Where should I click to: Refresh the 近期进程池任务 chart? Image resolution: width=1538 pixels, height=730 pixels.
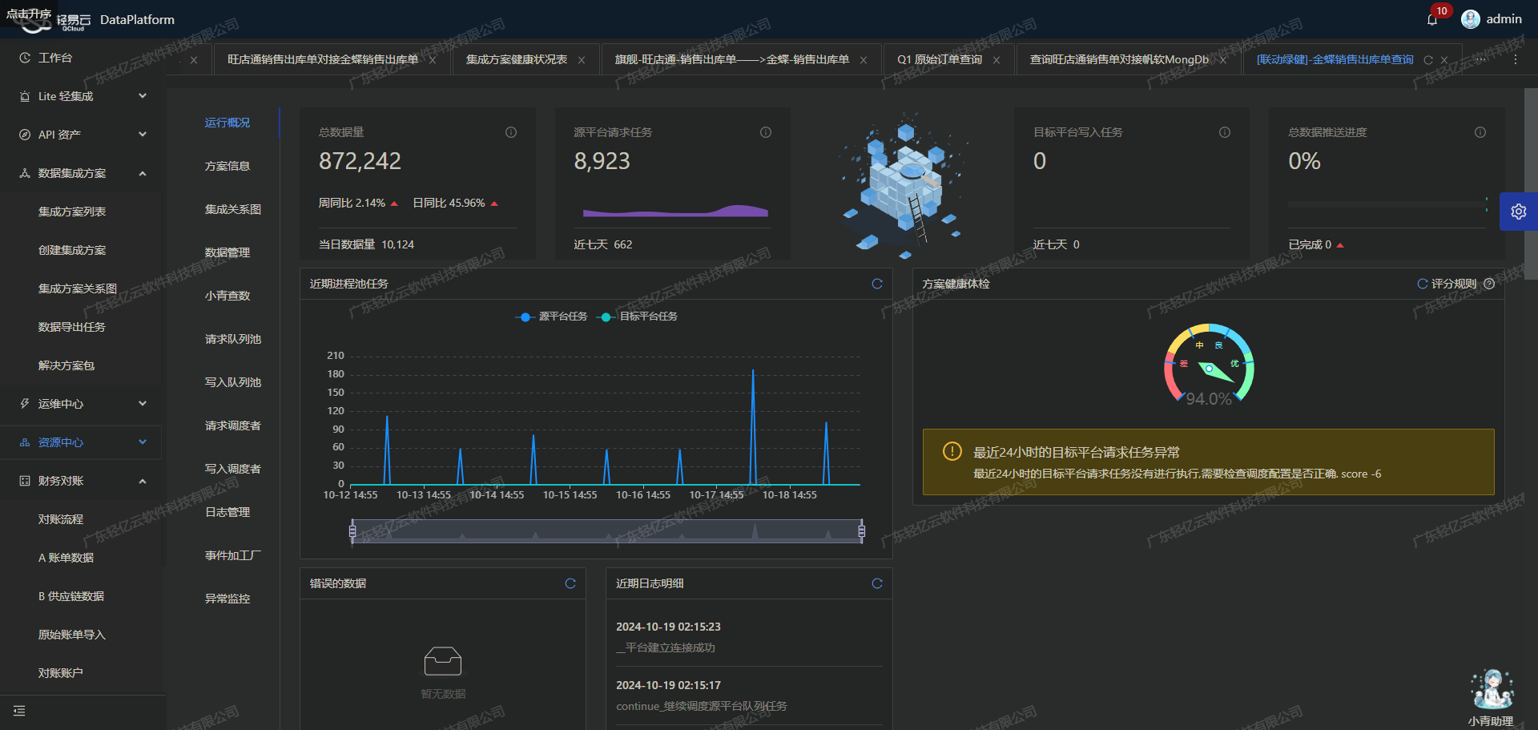877,284
